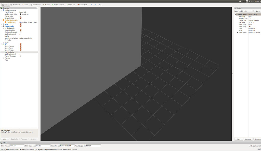Open the view Type dropdown showing Orbit
261x151 pixels.
245,11
